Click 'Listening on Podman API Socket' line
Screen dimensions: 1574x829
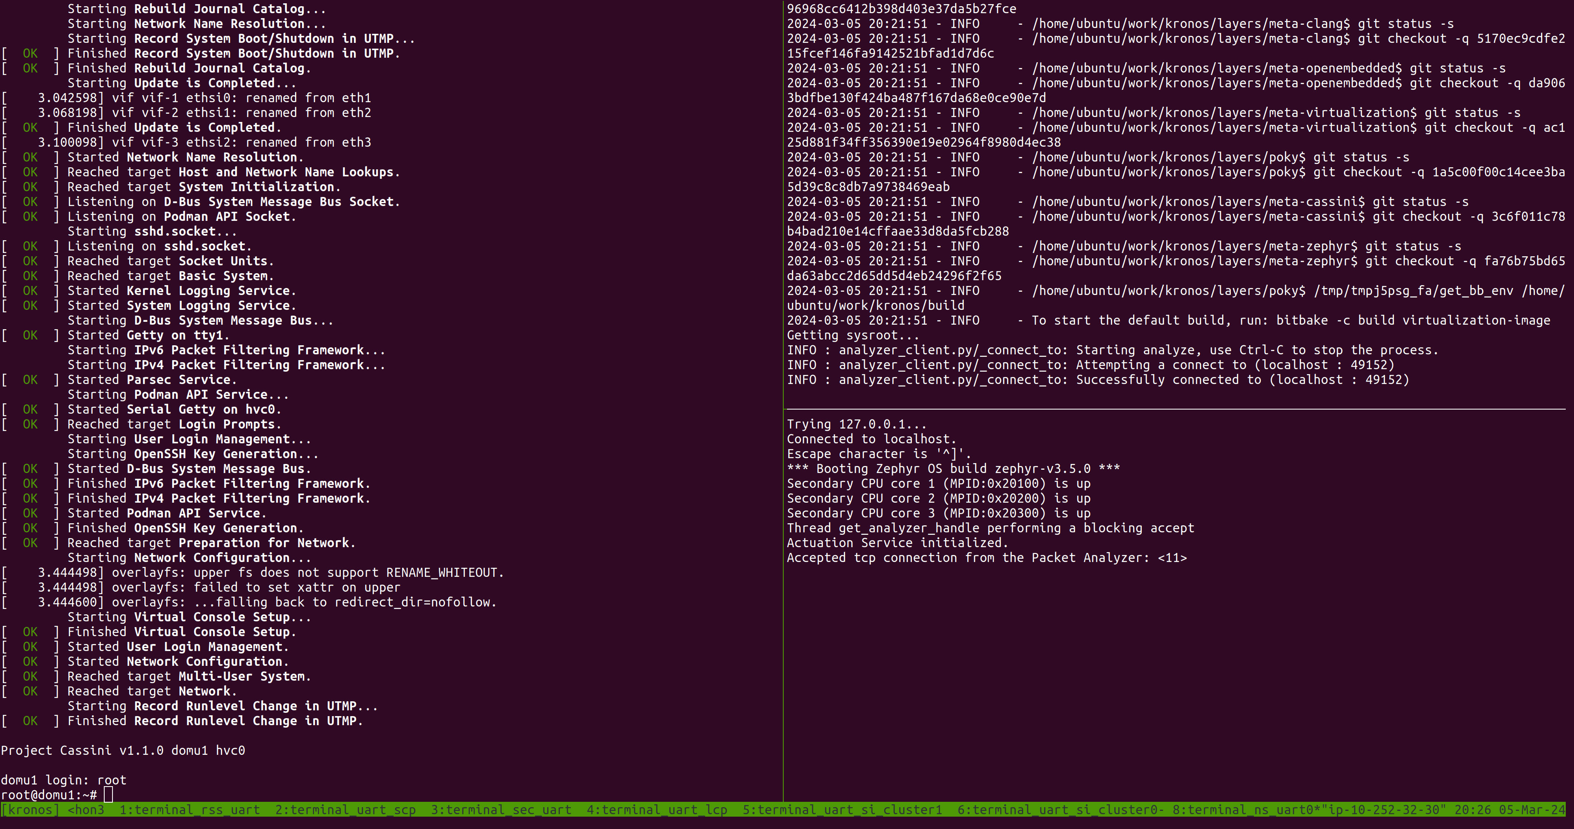click(148, 217)
